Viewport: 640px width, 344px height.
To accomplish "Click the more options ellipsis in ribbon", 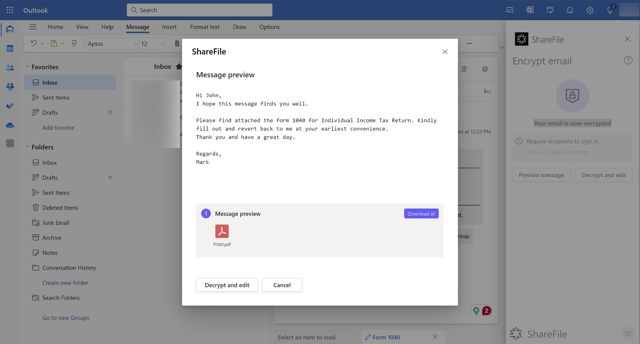I will (469, 43).
